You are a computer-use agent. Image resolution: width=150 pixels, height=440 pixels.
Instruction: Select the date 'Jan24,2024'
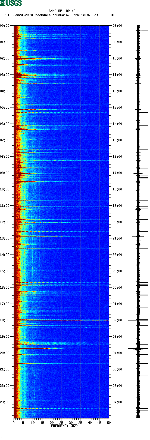coord(23,15)
